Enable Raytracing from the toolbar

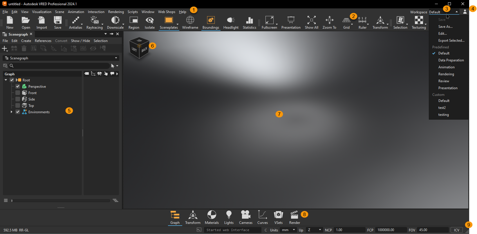pyautogui.click(x=95, y=23)
